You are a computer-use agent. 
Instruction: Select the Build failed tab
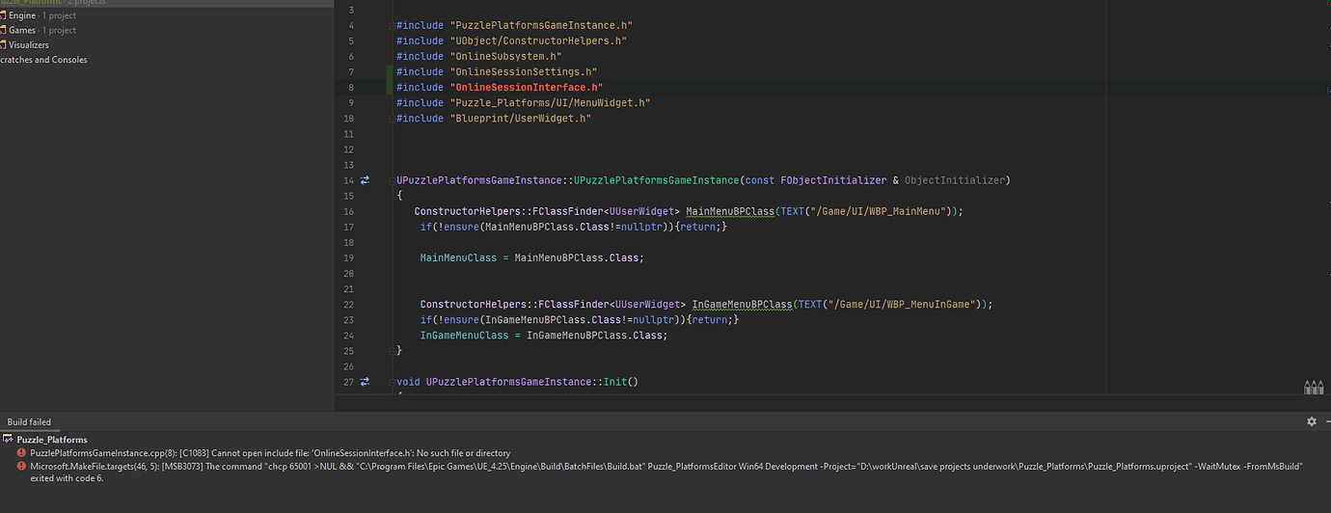point(29,422)
